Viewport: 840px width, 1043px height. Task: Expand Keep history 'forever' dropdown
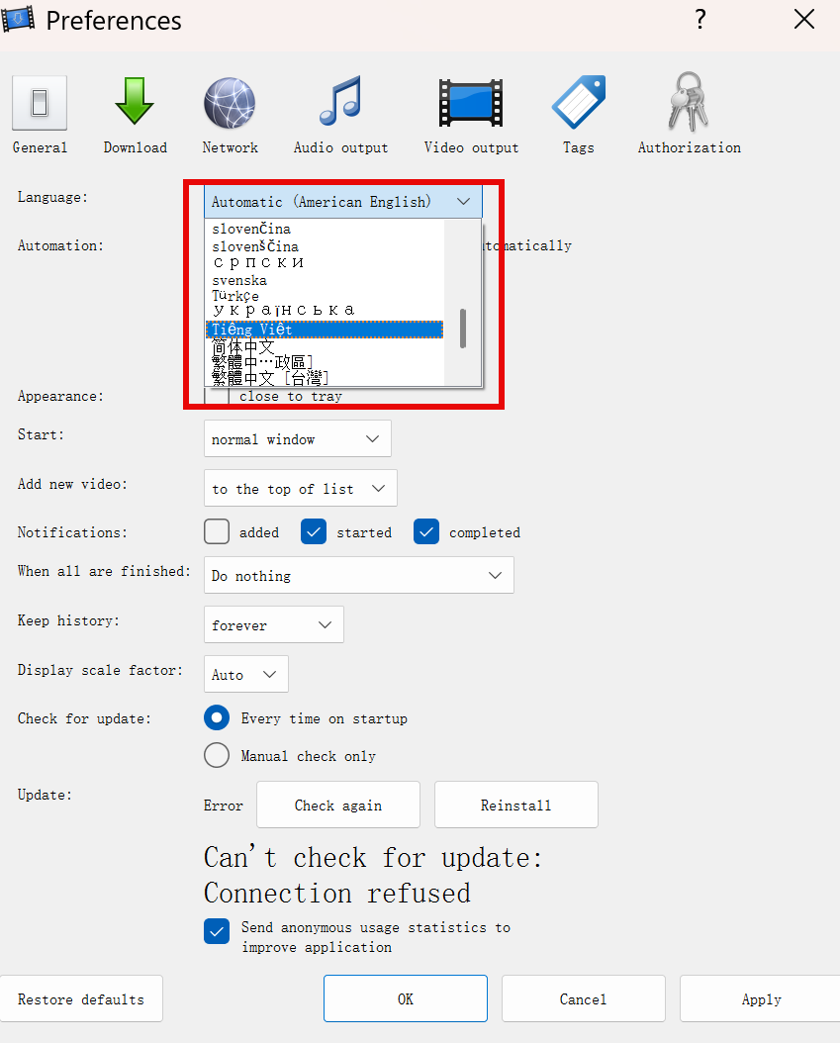click(273, 625)
